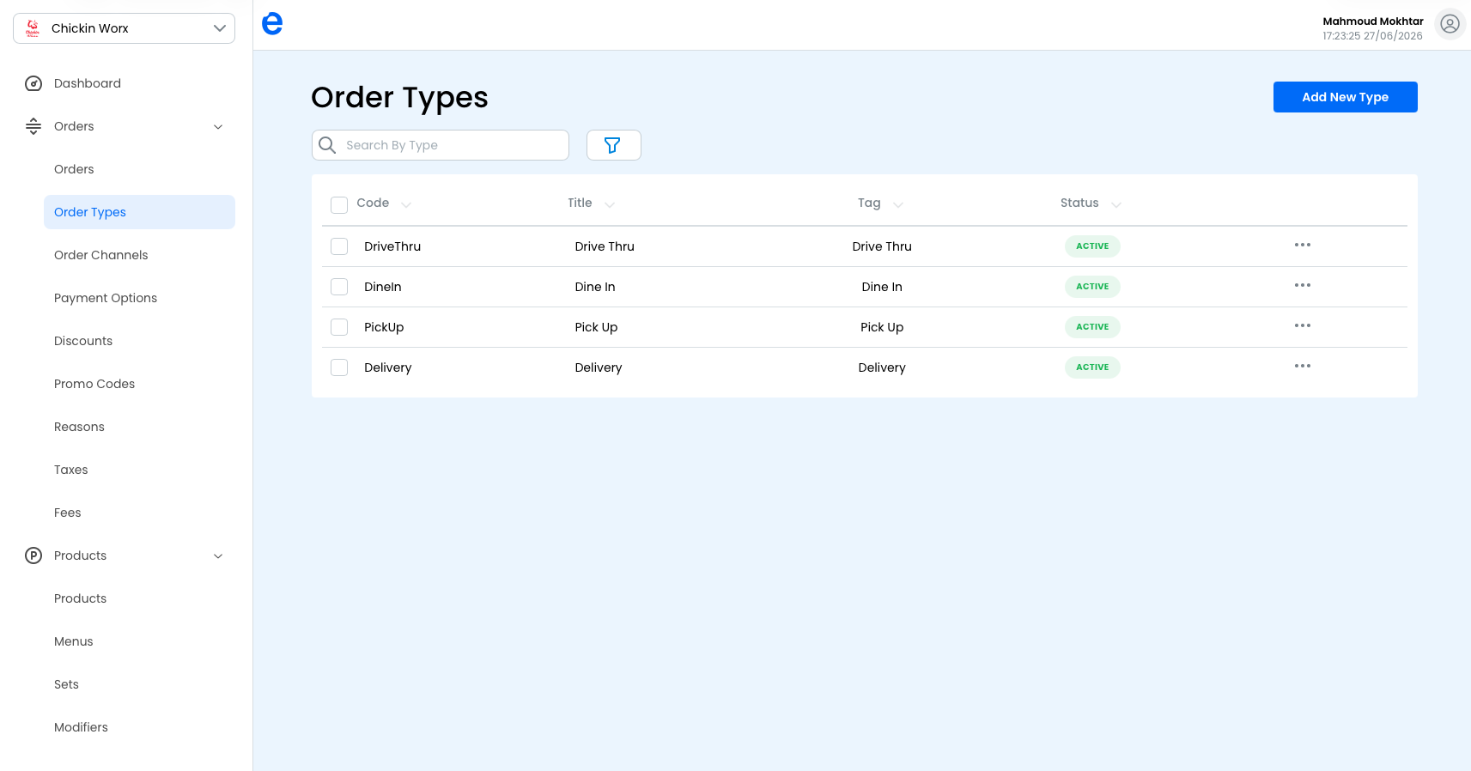
Task: Click the filter funnel icon button
Action: point(613,145)
